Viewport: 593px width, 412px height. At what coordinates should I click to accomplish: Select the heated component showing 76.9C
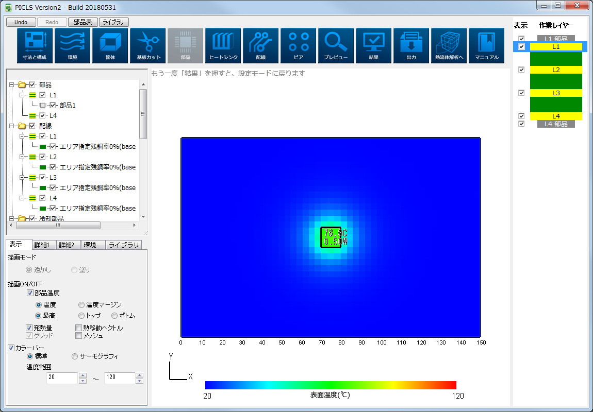coord(331,237)
